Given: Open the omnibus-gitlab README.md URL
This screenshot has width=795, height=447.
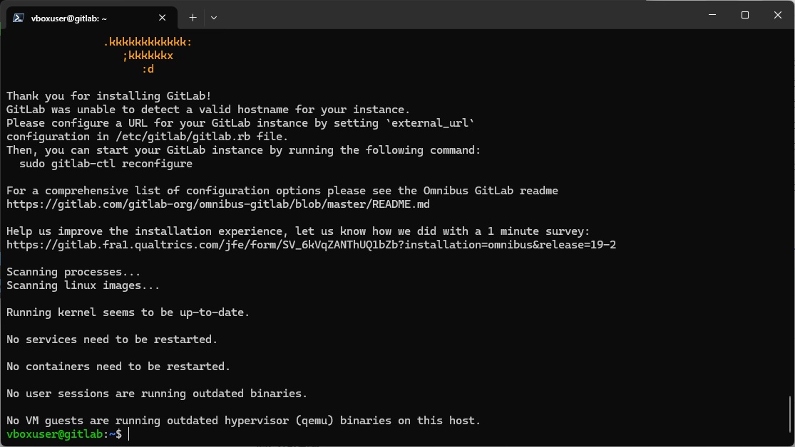Looking at the screenshot, I should point(218,204).
